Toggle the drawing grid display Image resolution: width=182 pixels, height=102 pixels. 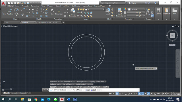point(117,93)
